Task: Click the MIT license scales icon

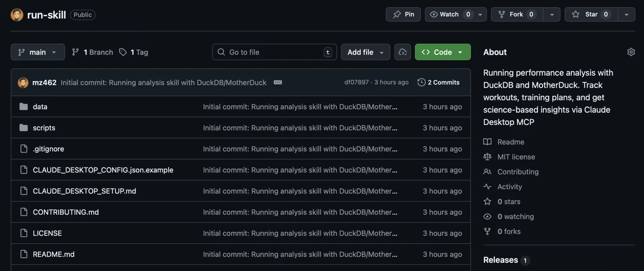Action: point(487,157)
